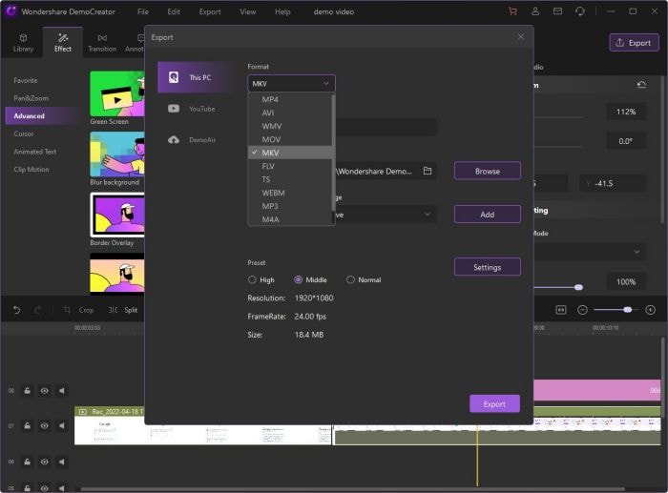Open the user account icon

535,11
